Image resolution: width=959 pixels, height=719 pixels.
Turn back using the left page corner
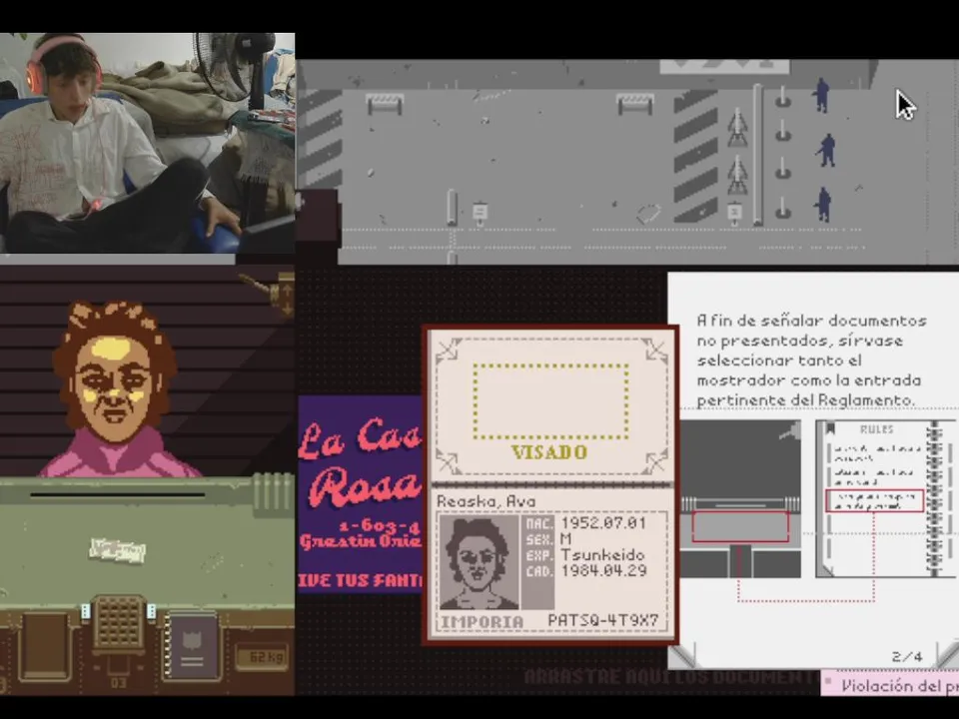tap(682, 655)
